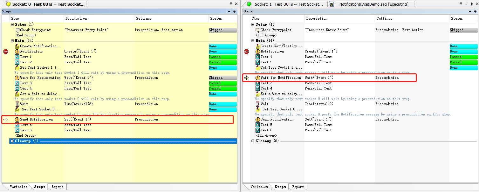Click the Set a Wait to delay icon in Socket 0
This screenshot has width=479, height=192.
pyautogui.click(x=17, y=94)
